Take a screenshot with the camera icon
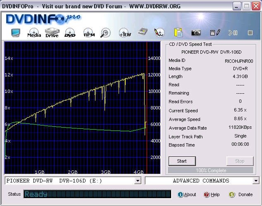This screenshot has width=262, height=206. (196, 33)
